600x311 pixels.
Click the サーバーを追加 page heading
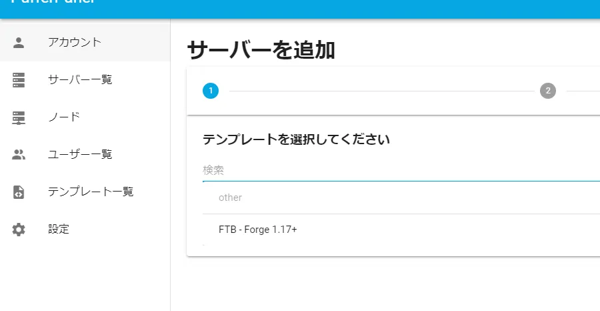click(261, 50)
